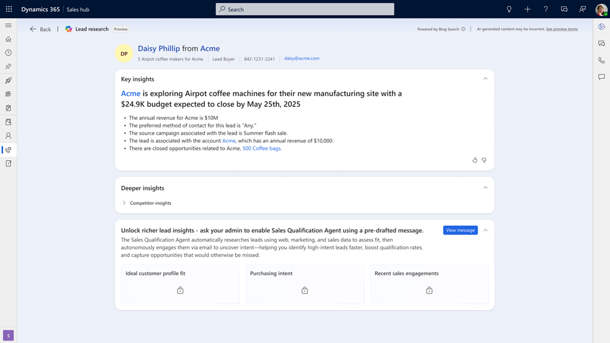The width and height of the screenshot is (610, 343).
Task: Open Help via the question mark icon
Action: pyautogui.click(x=546, y=9)
